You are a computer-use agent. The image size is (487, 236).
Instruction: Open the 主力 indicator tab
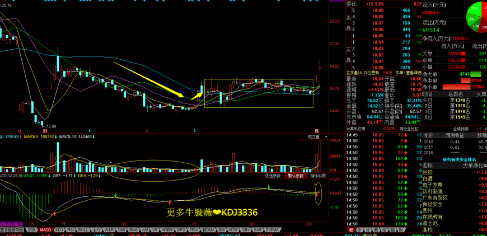point(96,230)
